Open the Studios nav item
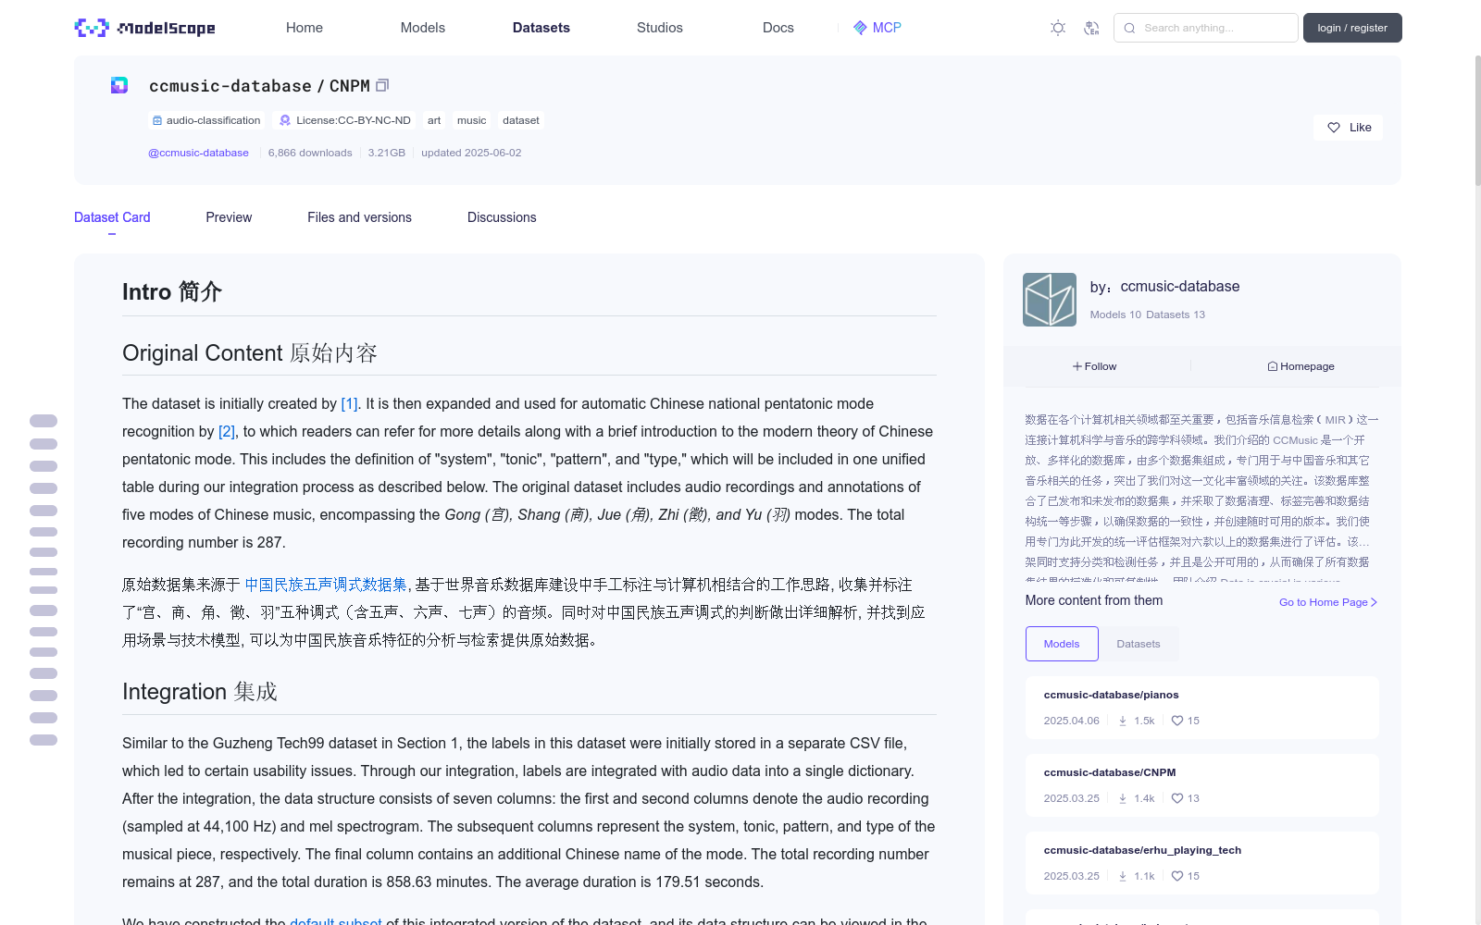 coord(660,28)
